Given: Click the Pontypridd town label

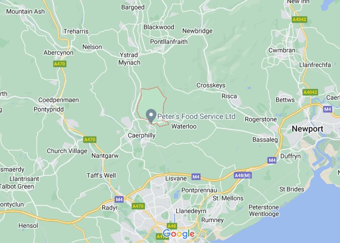Looking at the screenshot, I should [49, 109].
